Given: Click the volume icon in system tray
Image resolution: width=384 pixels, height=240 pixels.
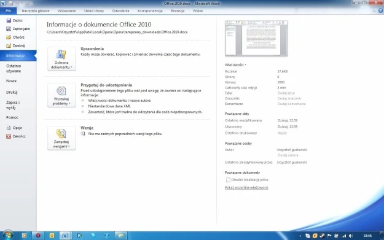Looking at the screenshot, I should pos(351,236).
